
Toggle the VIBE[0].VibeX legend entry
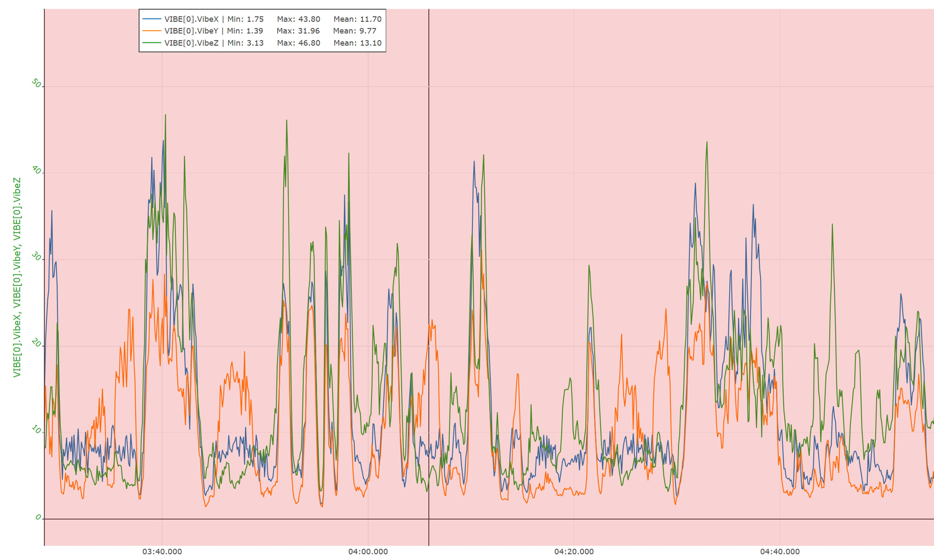click(192, 19)
